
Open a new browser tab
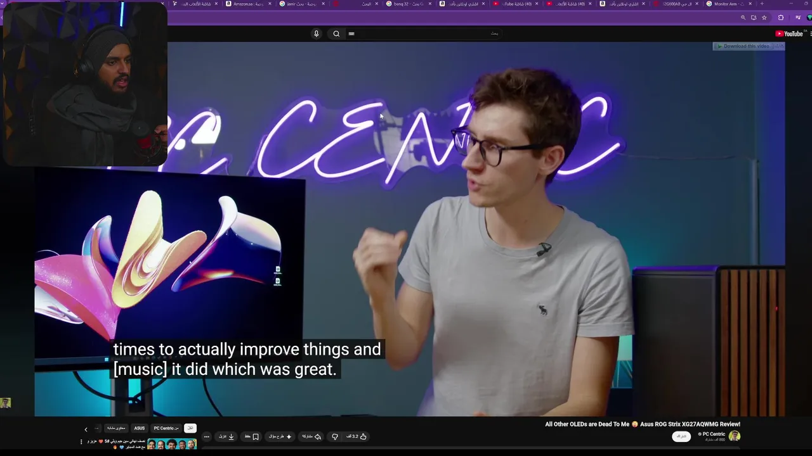(x=761, y=4)
